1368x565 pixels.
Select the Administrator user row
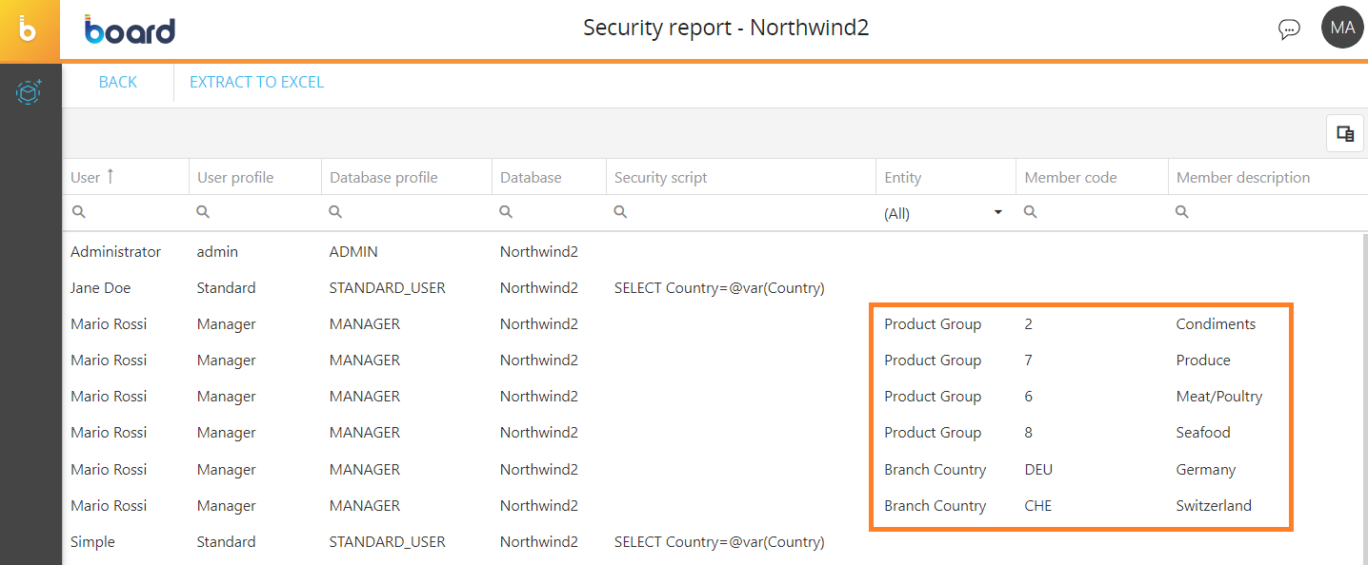click(x=115, y=252)
